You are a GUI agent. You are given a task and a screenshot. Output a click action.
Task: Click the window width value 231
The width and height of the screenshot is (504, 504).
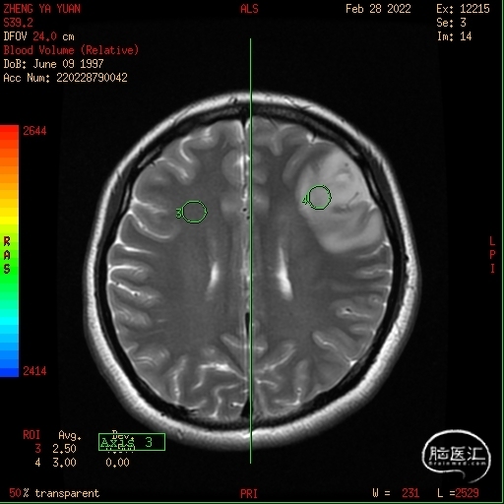click(x=410, y=493)
